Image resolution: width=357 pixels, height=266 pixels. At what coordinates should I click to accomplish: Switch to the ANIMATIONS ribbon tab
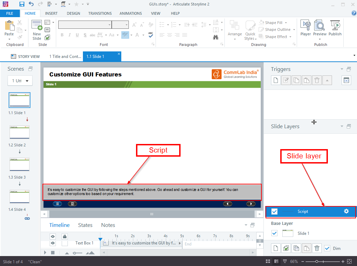pos(131,13)
